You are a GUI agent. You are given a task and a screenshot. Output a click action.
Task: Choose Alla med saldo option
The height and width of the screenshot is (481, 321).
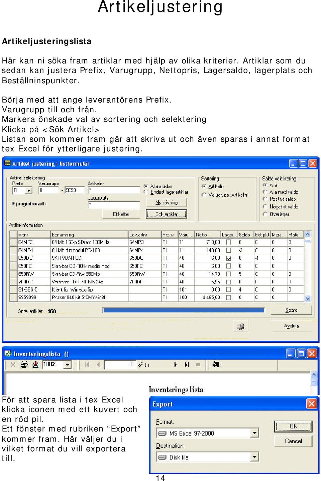click(x=265, y=192)
